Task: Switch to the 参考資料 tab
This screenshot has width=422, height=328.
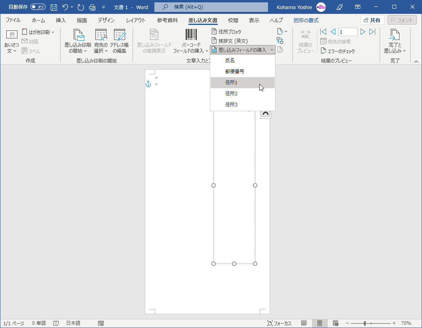Action: 167,20
